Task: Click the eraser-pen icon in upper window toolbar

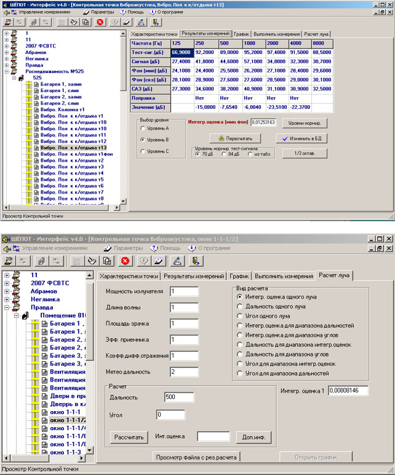Action: click(x=126, y=22)
